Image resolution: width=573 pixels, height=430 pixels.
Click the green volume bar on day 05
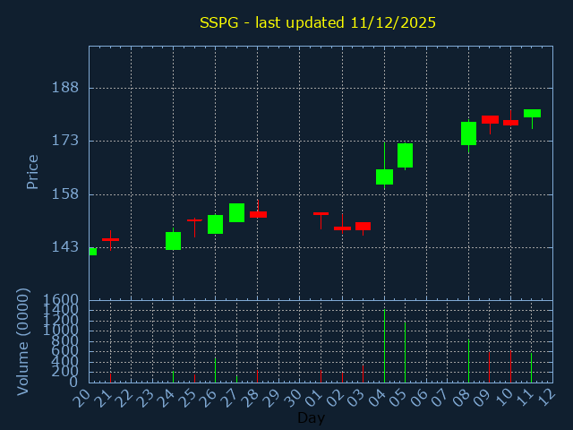[405, 351]
